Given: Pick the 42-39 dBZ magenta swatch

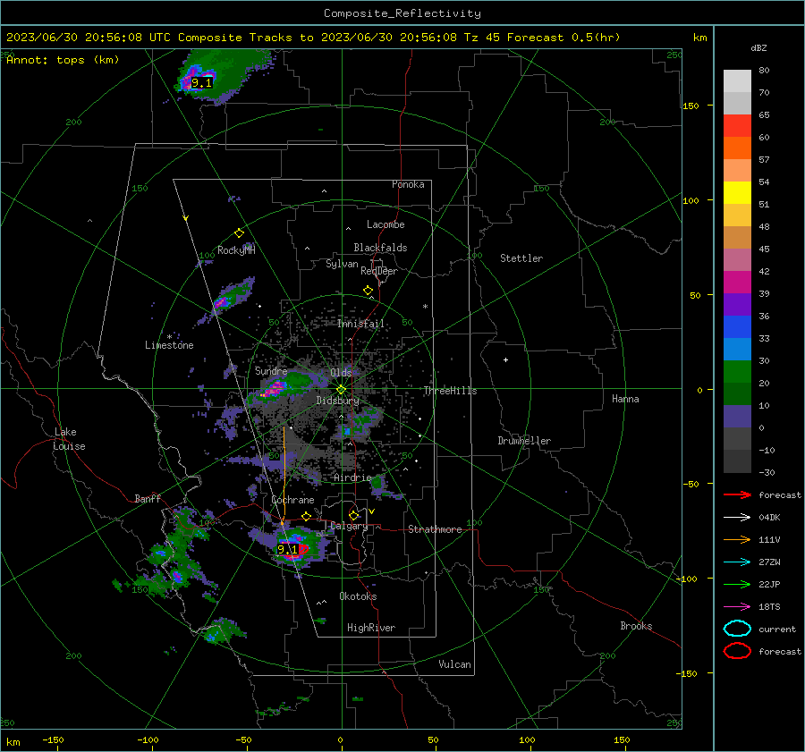Looking at the screenshot, I should point(737,282).
